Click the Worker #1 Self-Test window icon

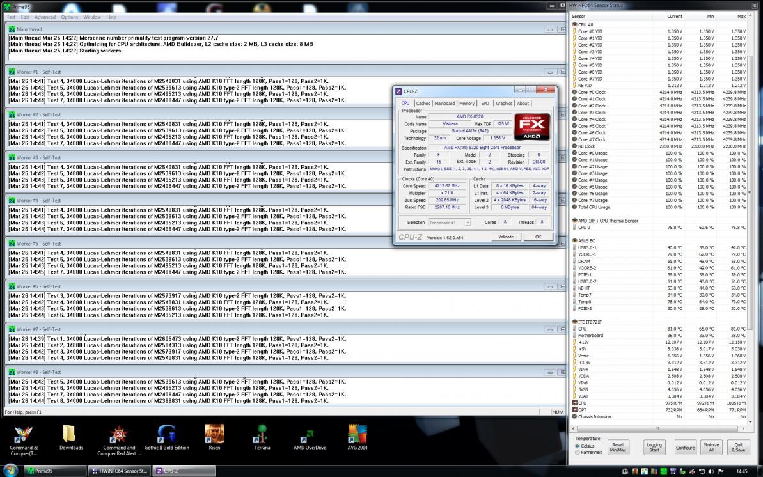[12, 72]
